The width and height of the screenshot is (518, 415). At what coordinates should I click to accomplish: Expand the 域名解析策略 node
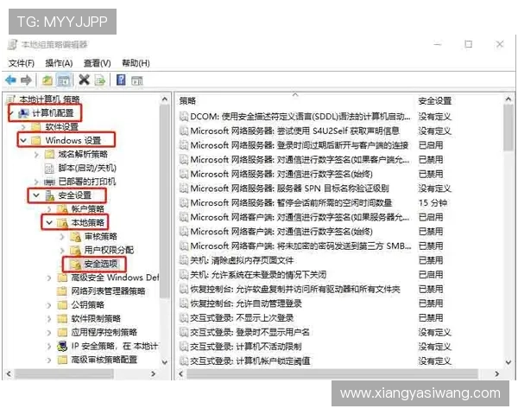pyautogui.click(x=36, y=154)
